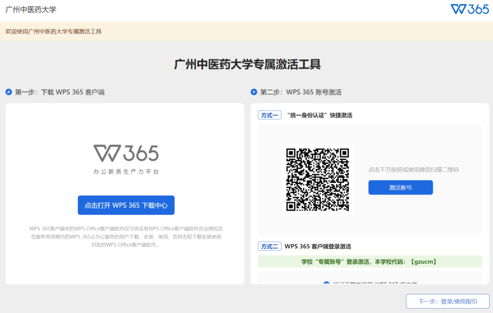Click the blue info icon under 方式二

tap(327, 283)
